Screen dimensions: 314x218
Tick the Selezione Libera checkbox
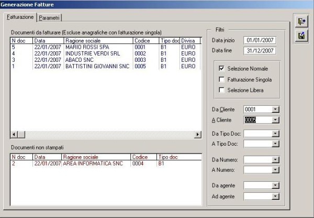point(221,90)
